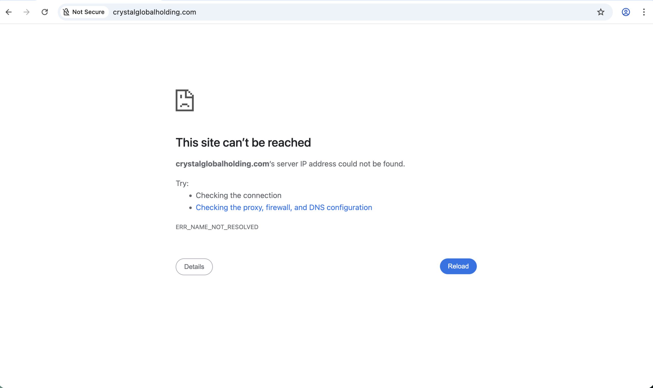Click the omnibox to edit the URL
Viewport: 653px width, 388px height.
(x=314, y=12)
